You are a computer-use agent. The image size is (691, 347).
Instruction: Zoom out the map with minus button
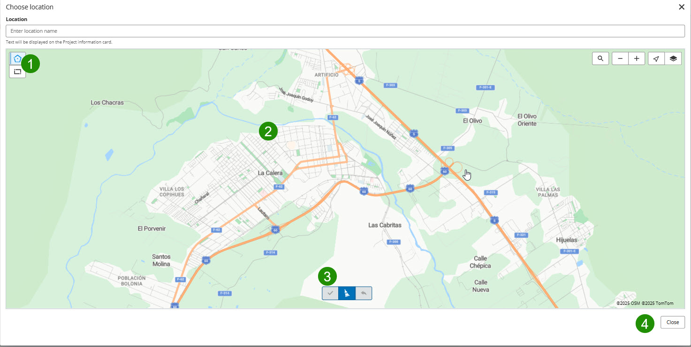click(620, 59)
